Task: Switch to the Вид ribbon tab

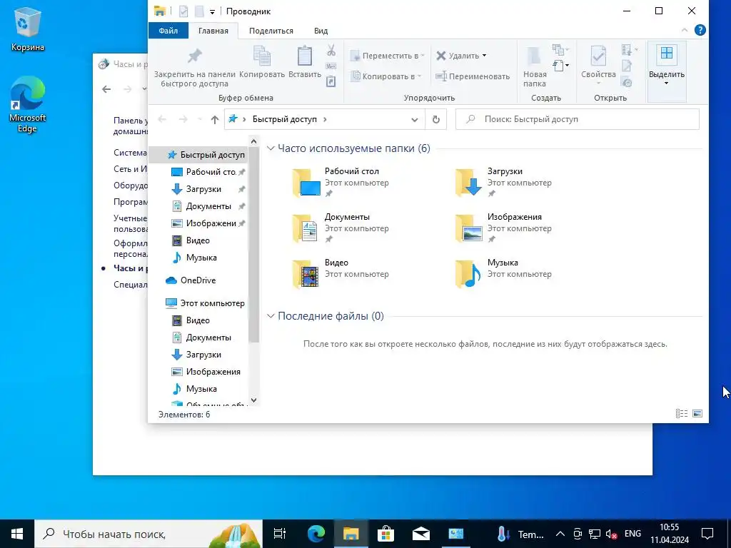Action: pyautogui.click(x=321, y=31)
